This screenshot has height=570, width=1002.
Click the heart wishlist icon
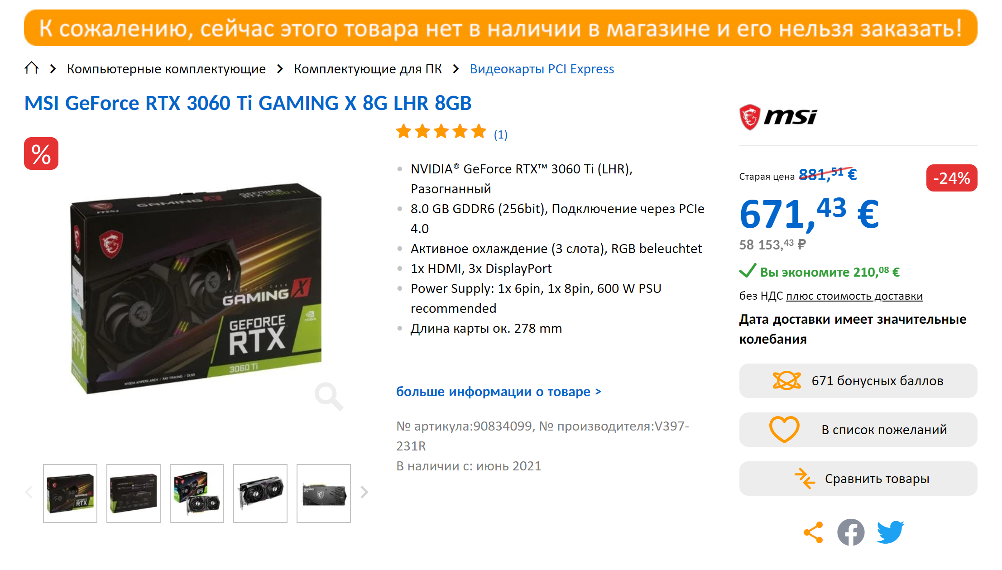tap(784, 429)
